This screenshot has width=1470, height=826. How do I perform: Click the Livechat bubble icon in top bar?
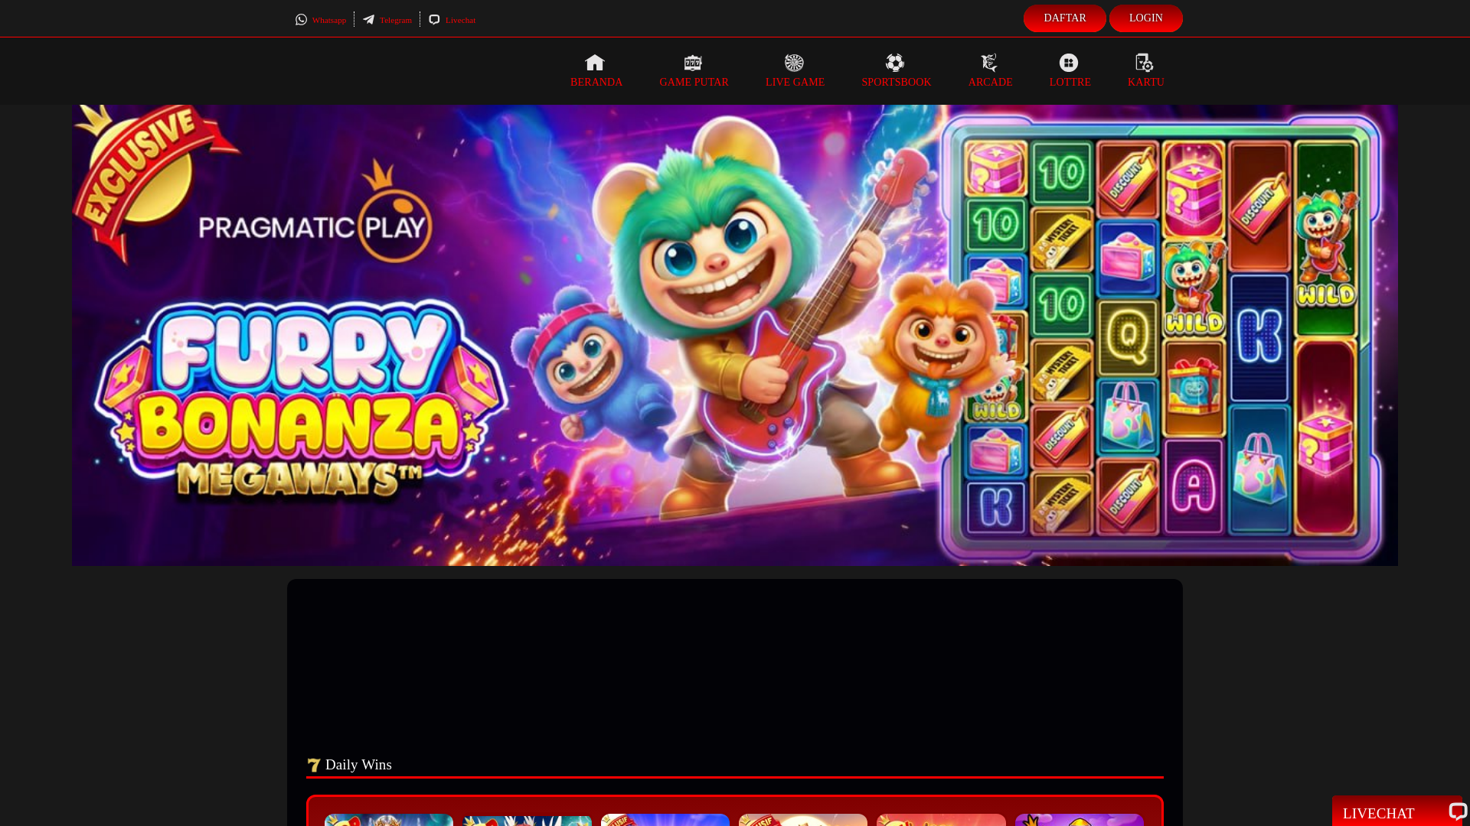[x=434, y=20]
